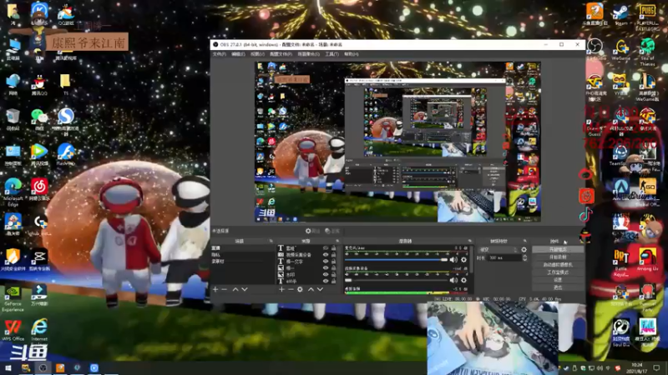This screenshot has height=375, width=668.
Task: Click the 麦克风/Aux volume slider
Action: click(x=396, y=260)
